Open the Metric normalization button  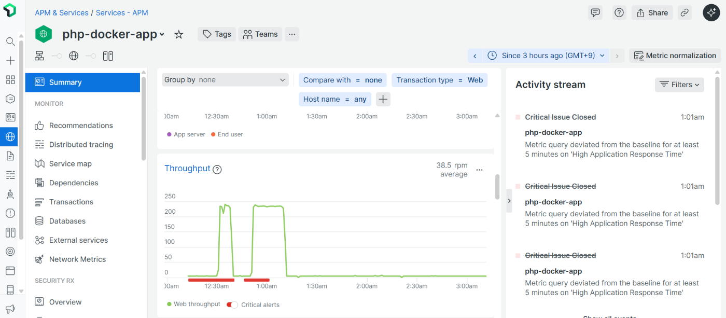point(675,56)
